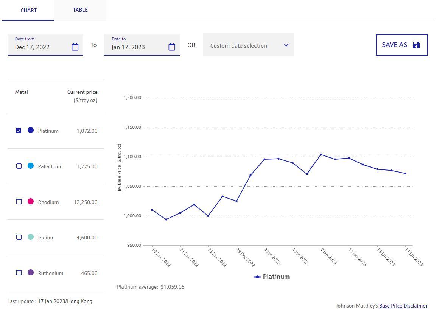This screenshot has height=314, width=439.
Task: Click the Rhodium pink color dot
Action: pos(31,202)
